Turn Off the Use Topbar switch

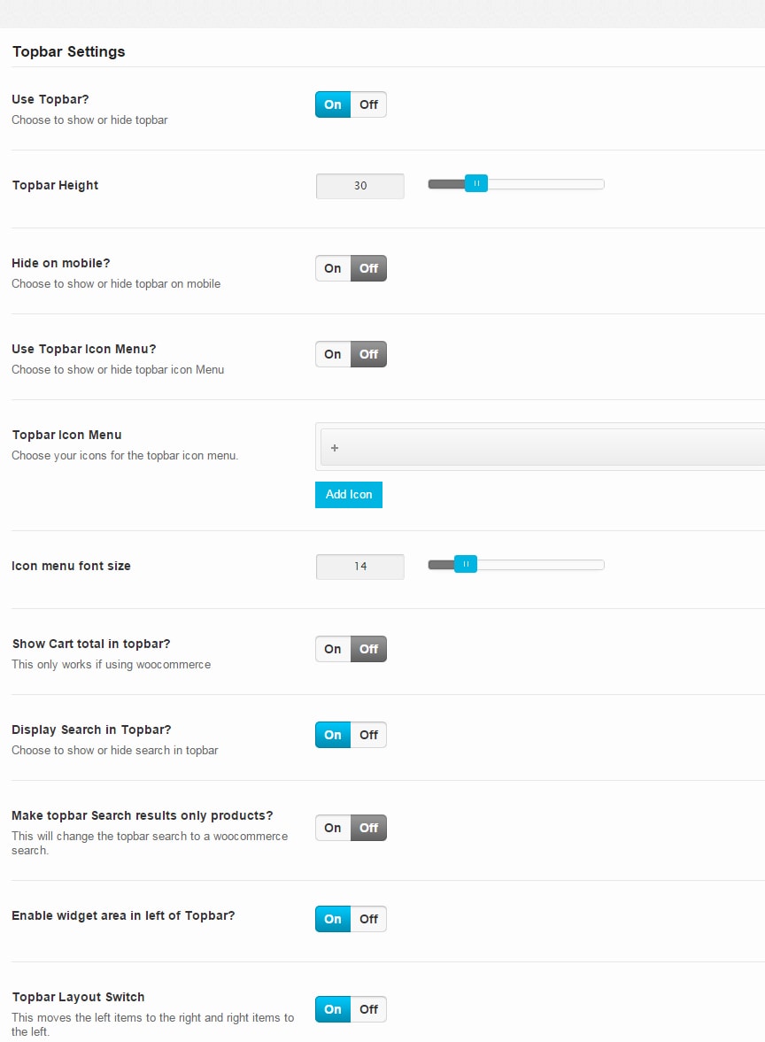click(x=368, y=104)
